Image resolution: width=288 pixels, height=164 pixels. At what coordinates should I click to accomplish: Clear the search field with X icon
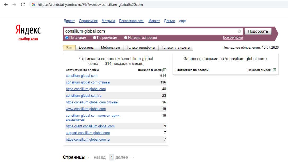coord(239,31)
